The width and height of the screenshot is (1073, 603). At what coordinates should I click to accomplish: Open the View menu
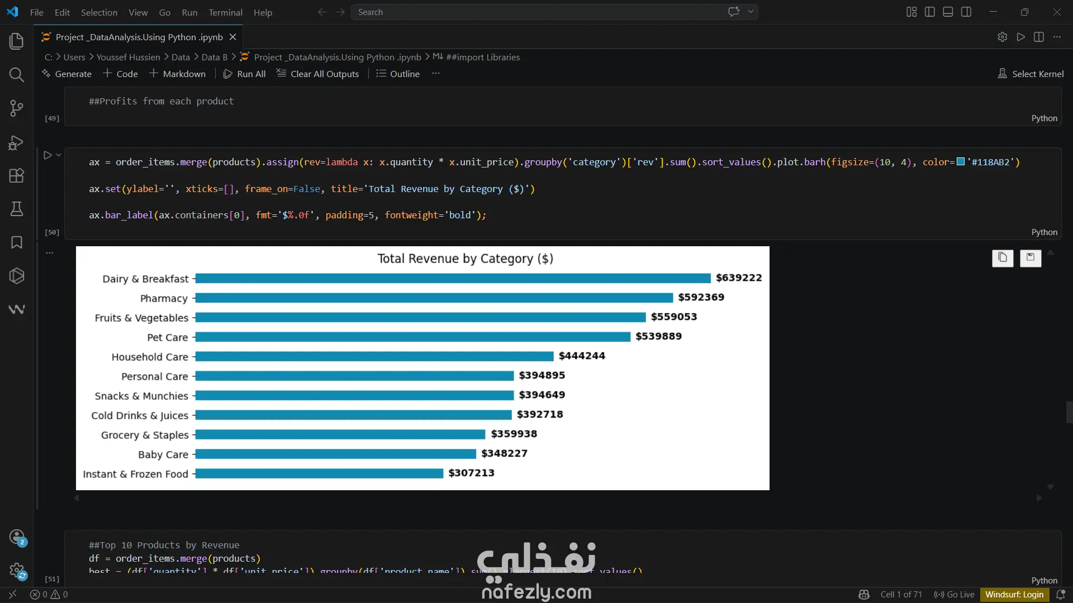pyautogui.click(x=138, y=12)
